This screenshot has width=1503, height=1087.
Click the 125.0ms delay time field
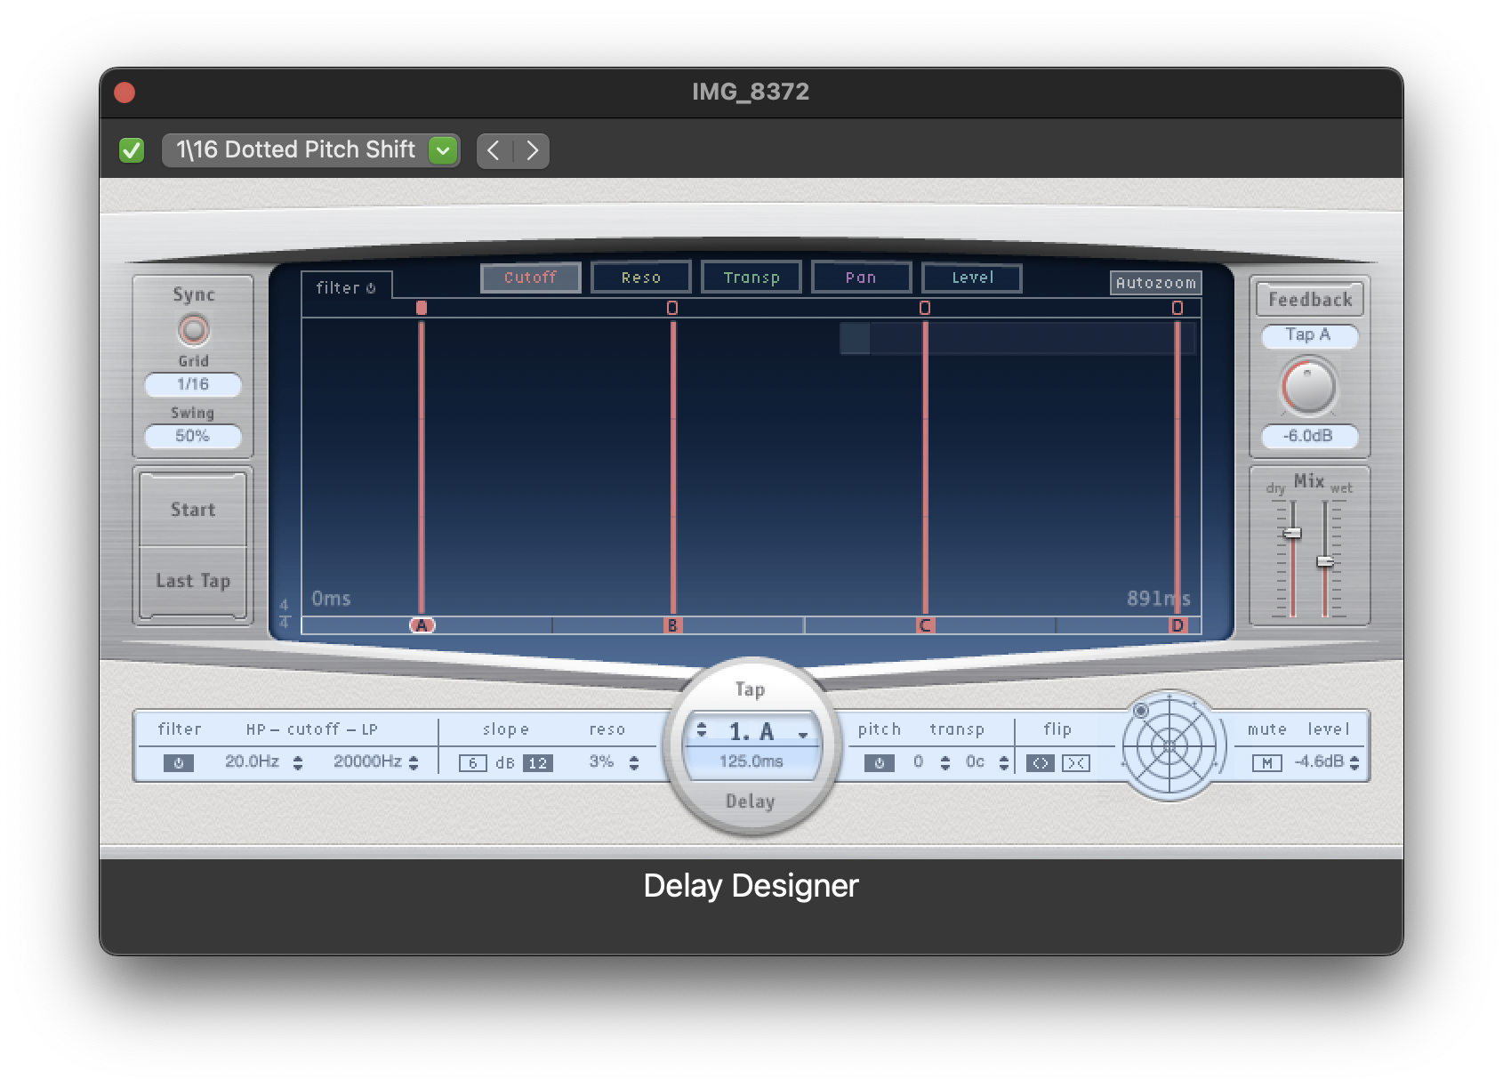[751, 762]
